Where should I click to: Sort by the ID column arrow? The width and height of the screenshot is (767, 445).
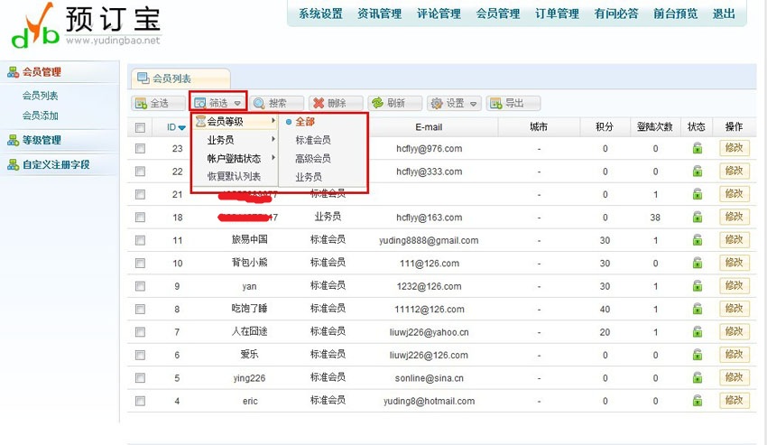click(182, 128)
